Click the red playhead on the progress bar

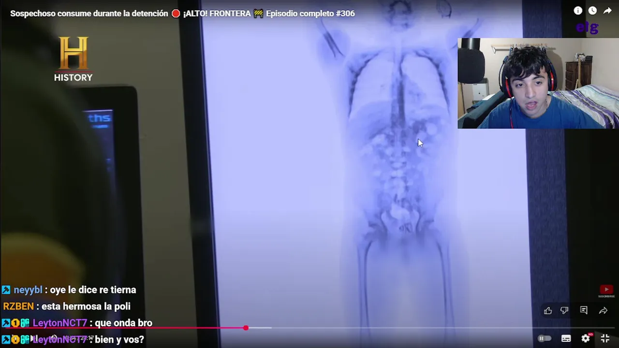246,328
